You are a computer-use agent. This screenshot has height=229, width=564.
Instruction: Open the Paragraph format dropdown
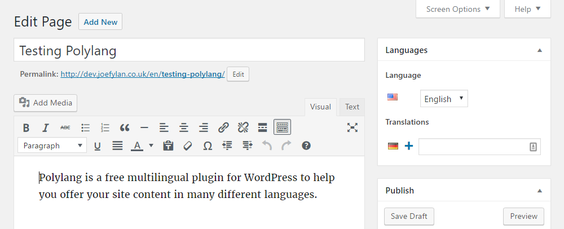(x=52, y=146)
